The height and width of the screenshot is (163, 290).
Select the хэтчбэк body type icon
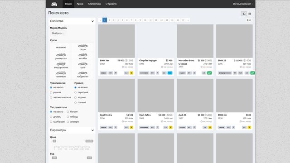point(82,56)
